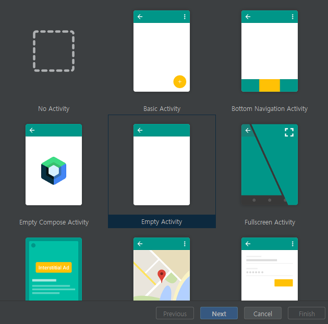This screenshot has height=324, width=328.
Task: Click the overflow dots in the map template
Action: 185,244
